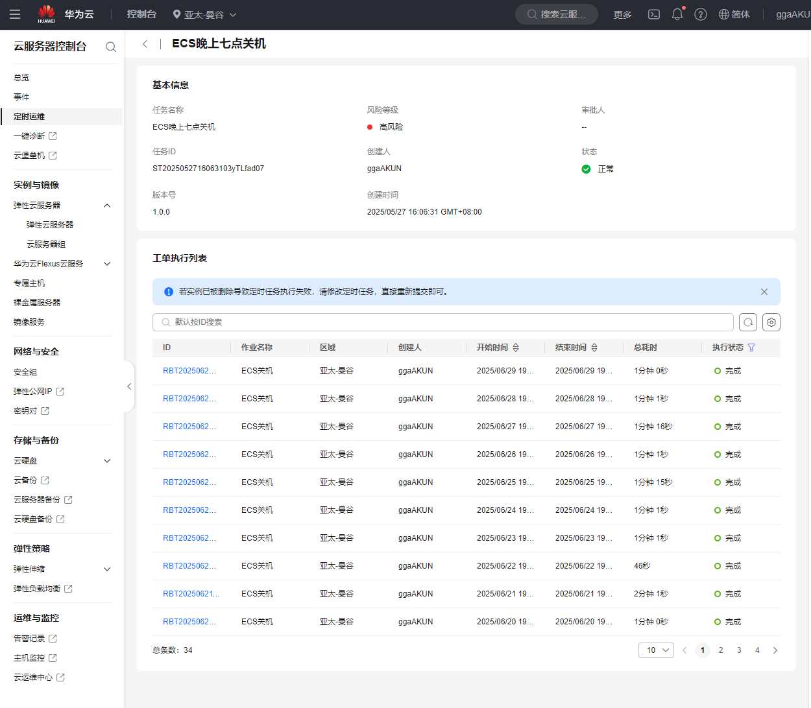The height and width of the screenshot is (708, 811).
Task: Filter by execution status funnel icon
Action: 751,348
